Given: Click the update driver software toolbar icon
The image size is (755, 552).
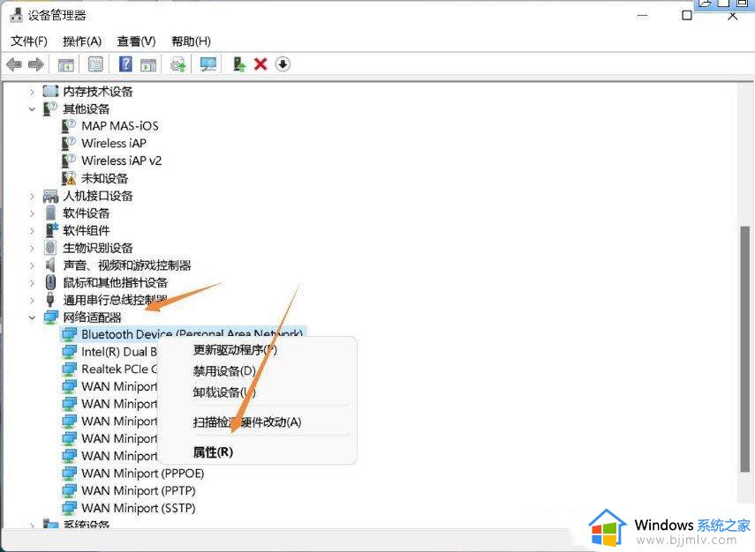Looking at the screenshot, I should (178, 64).
